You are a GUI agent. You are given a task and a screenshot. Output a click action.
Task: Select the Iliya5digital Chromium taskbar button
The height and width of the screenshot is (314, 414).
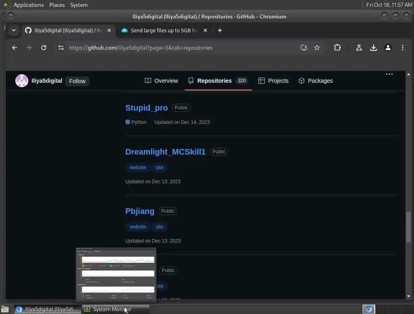click(48, 309)
